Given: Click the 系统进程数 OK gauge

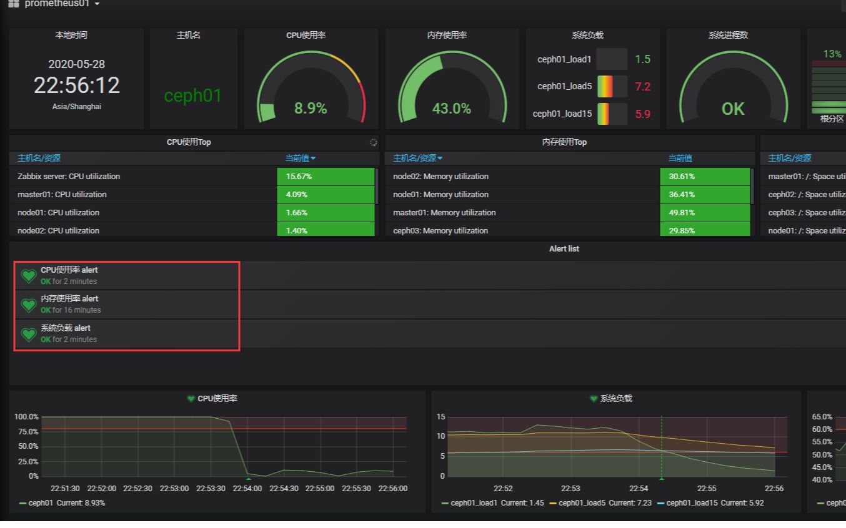Looking at the screenshot, I should (734, 87).
